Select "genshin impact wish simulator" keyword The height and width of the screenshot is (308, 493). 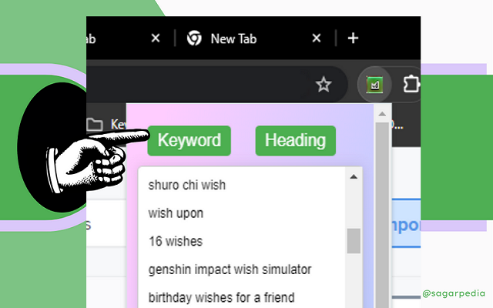pos(230,269)
